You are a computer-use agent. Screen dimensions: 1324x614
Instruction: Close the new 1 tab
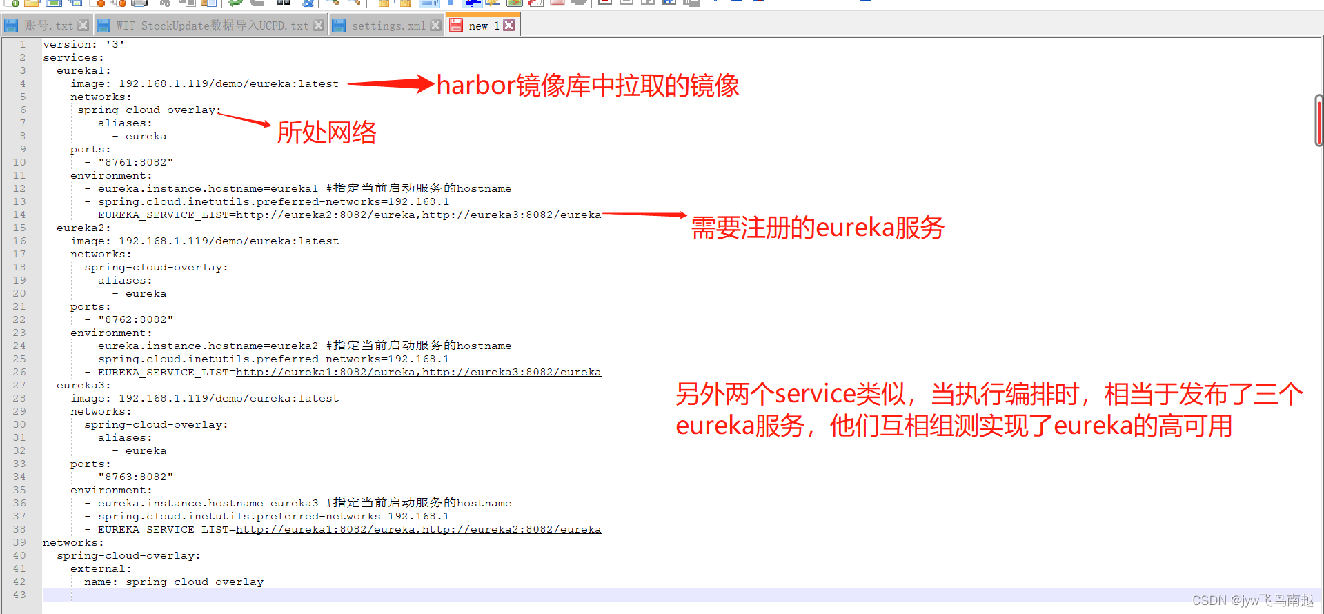tap(508, 26)
